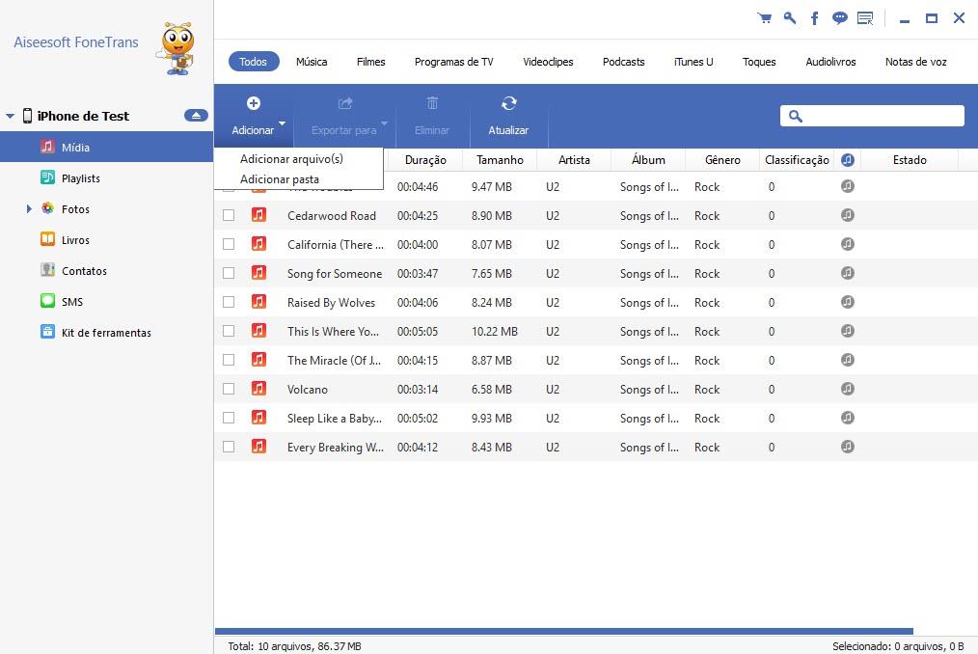
Task: Sort by the Tamanho column header
Action: coord(500,160)
